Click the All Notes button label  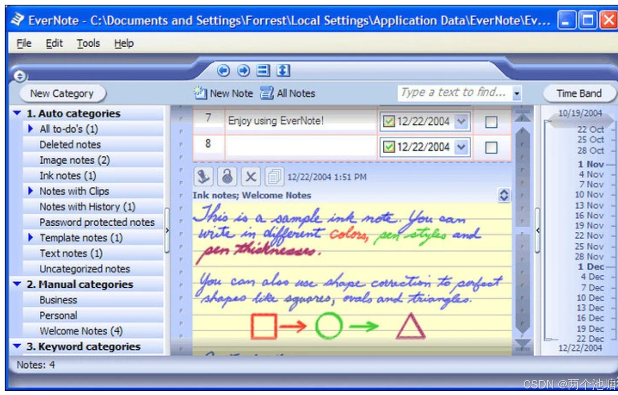tap(296, 93)
